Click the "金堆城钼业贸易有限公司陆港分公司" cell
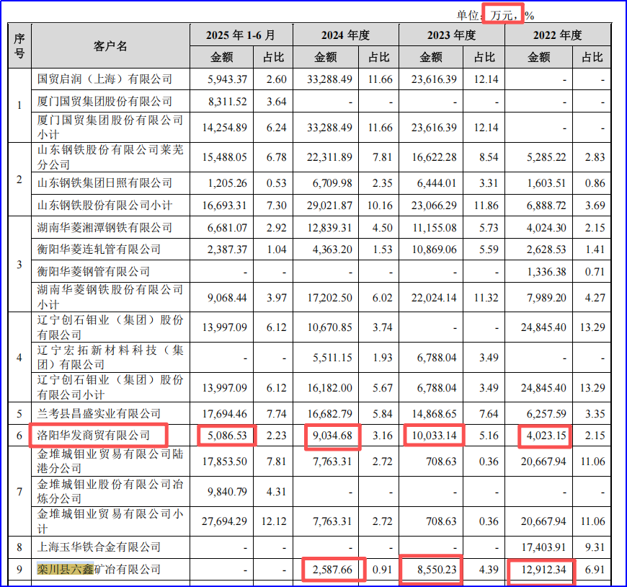 coord(110,461)
